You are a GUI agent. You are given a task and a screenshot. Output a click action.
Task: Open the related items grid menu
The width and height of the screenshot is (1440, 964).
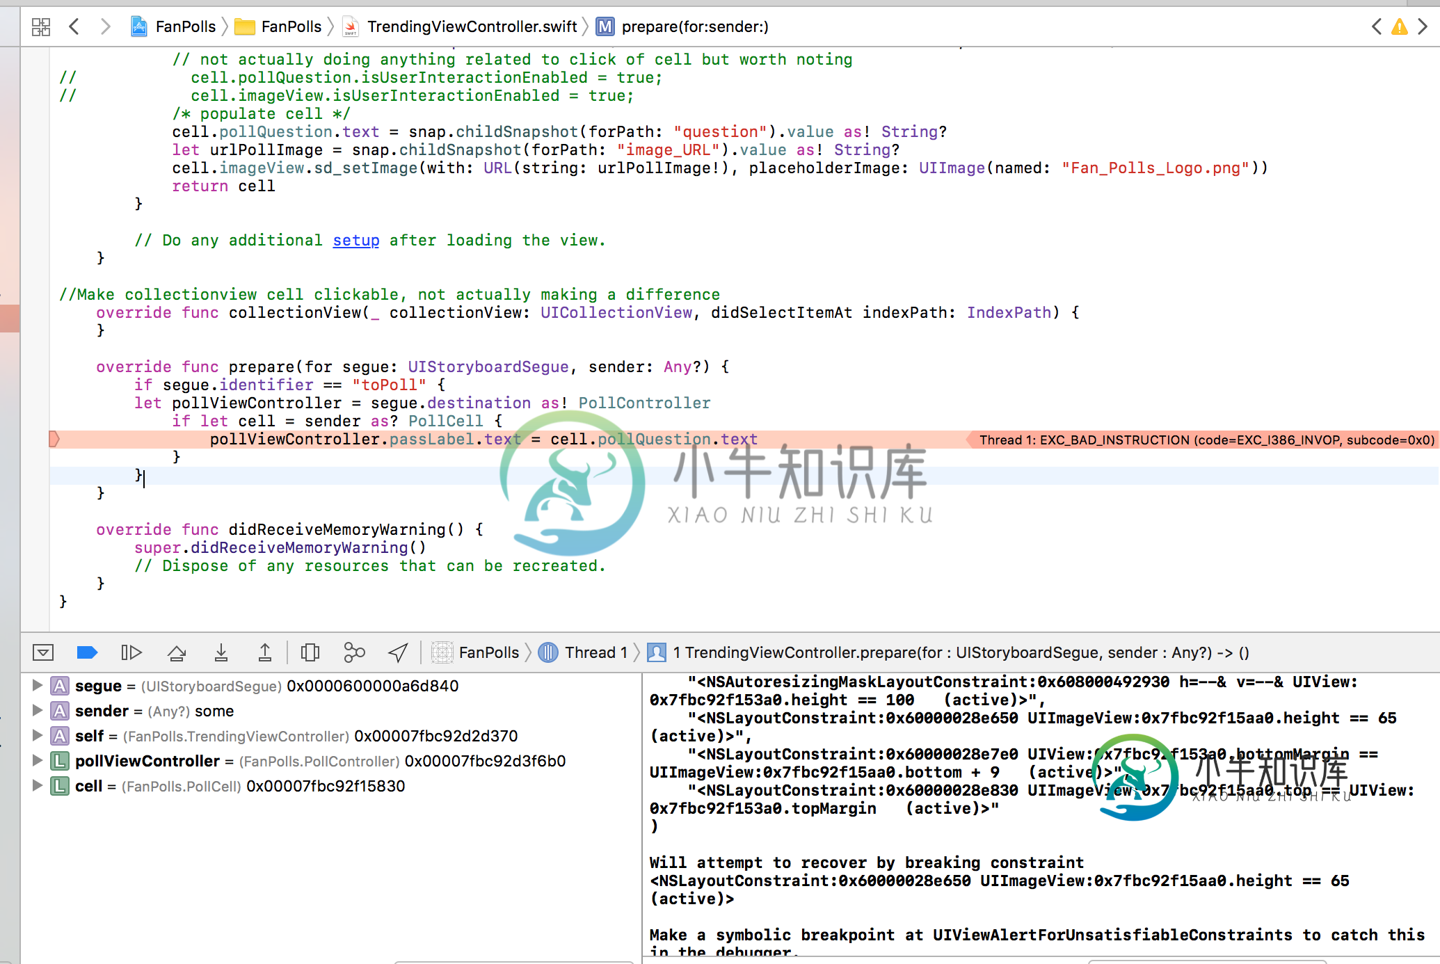coord(41,27)
